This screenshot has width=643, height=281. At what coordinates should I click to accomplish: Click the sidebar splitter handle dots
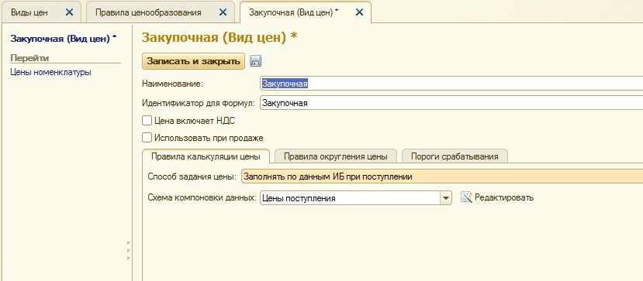128,251
